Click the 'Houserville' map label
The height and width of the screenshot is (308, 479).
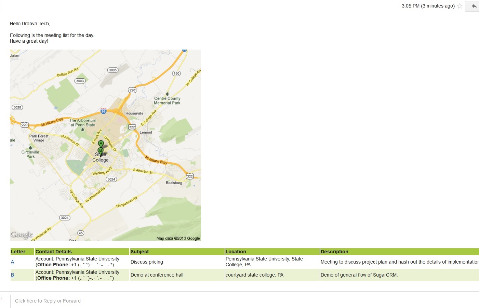(x=134, y=113)
